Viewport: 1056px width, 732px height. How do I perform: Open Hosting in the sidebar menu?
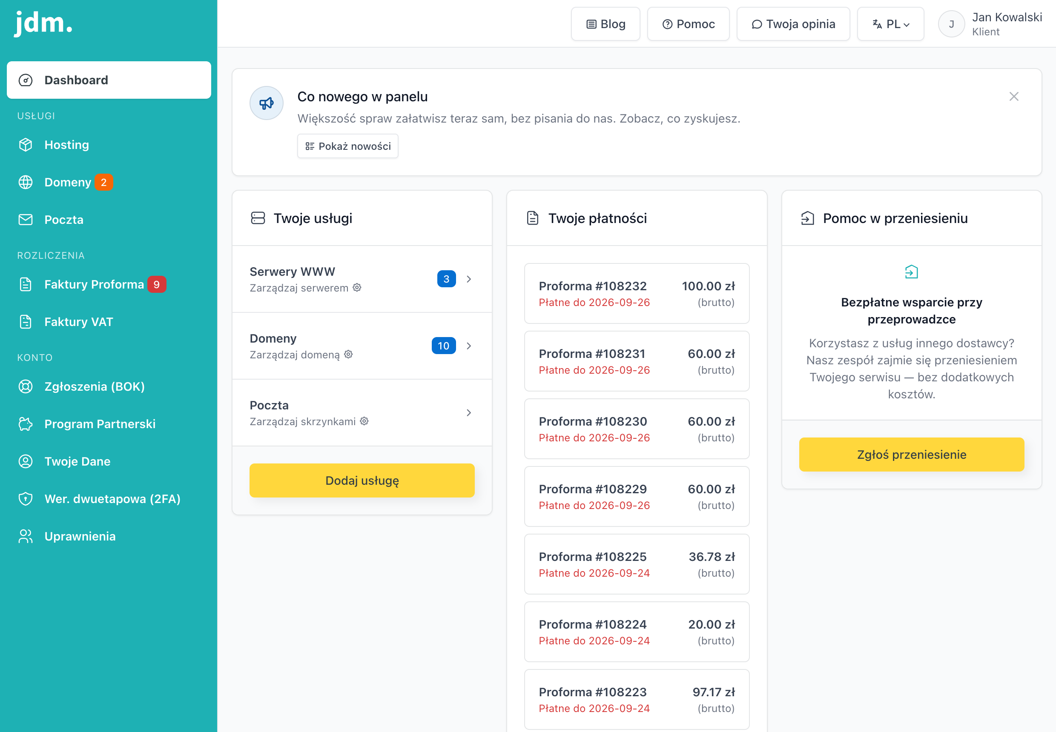click(x=109, y=145)
